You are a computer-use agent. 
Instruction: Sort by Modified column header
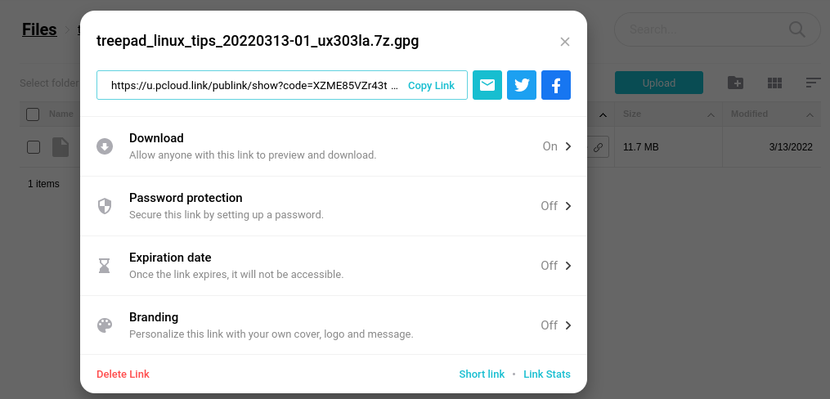749,114
